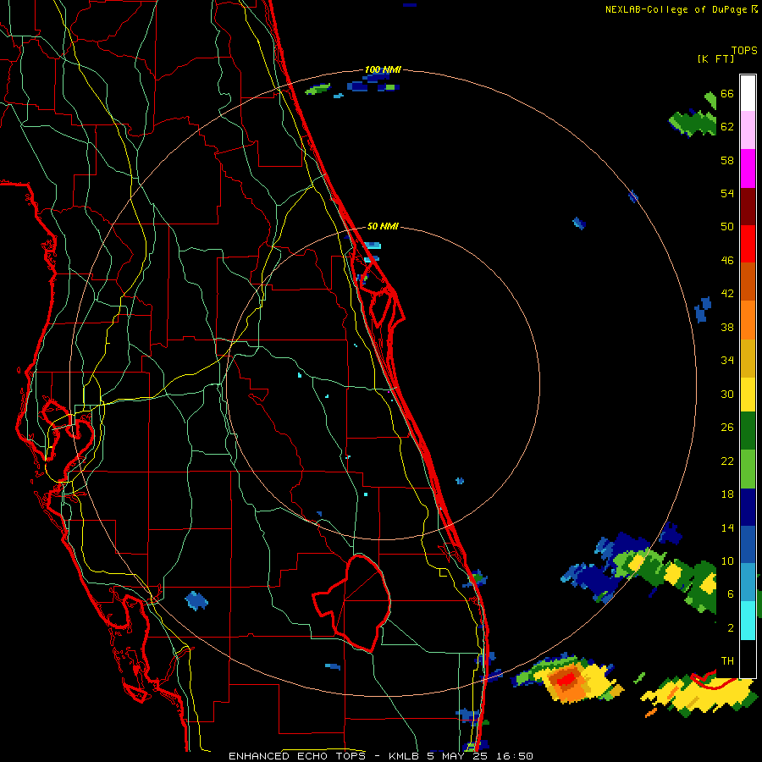Click the medium blue legend swatch
The height and width of the screenshot is (762, 762).
pyautogui.click(x=748, y=544)
